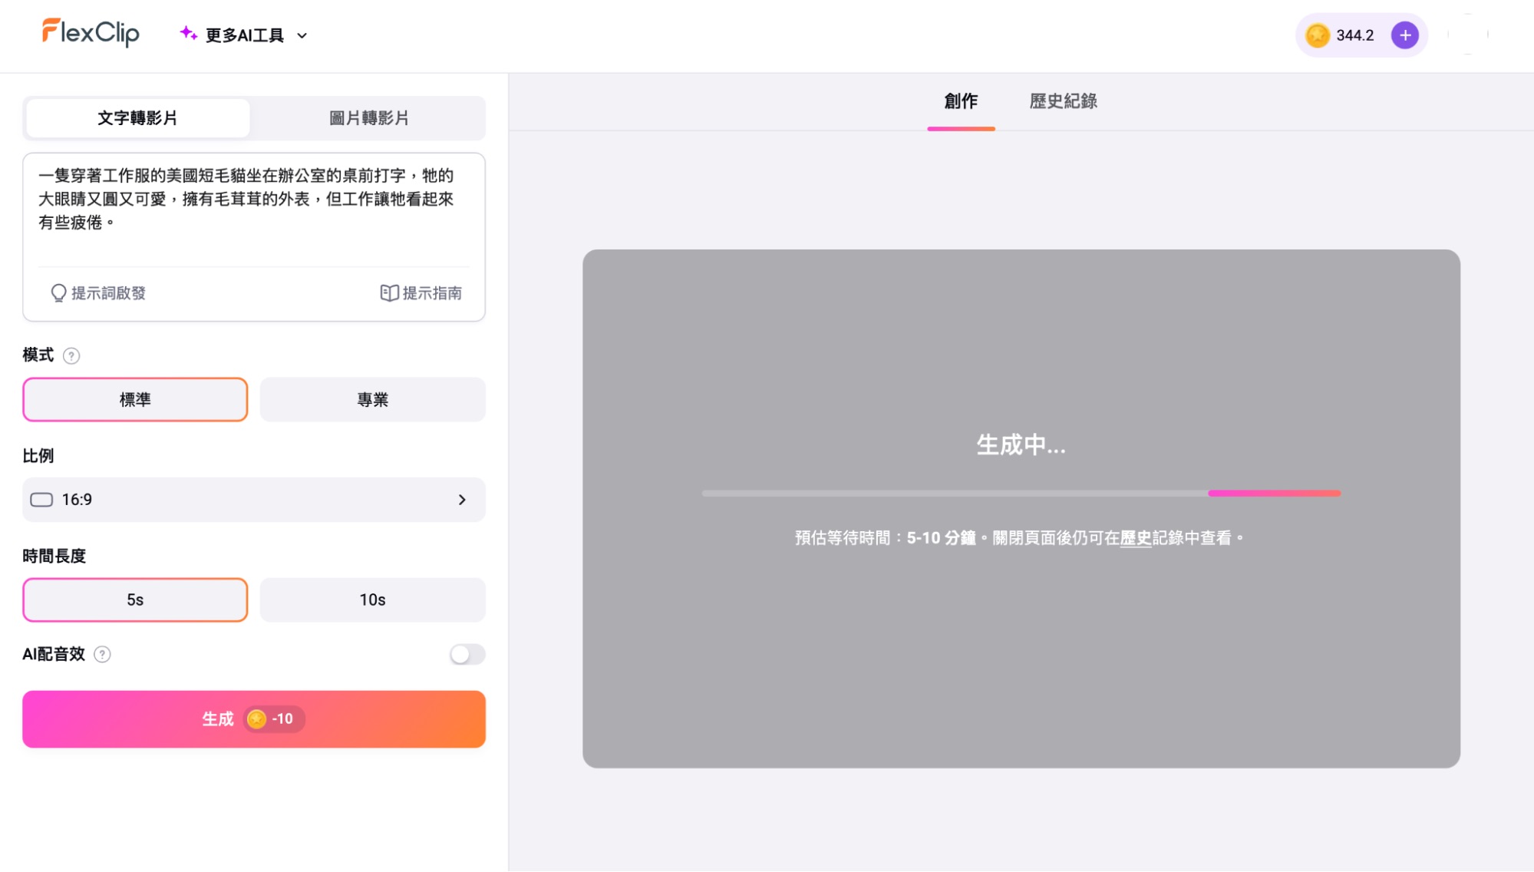Viewport: 1534px width, 872px height.
Task: Click the lightbulb 提示詞啟發 icon
Action: (x=58, y=293)
